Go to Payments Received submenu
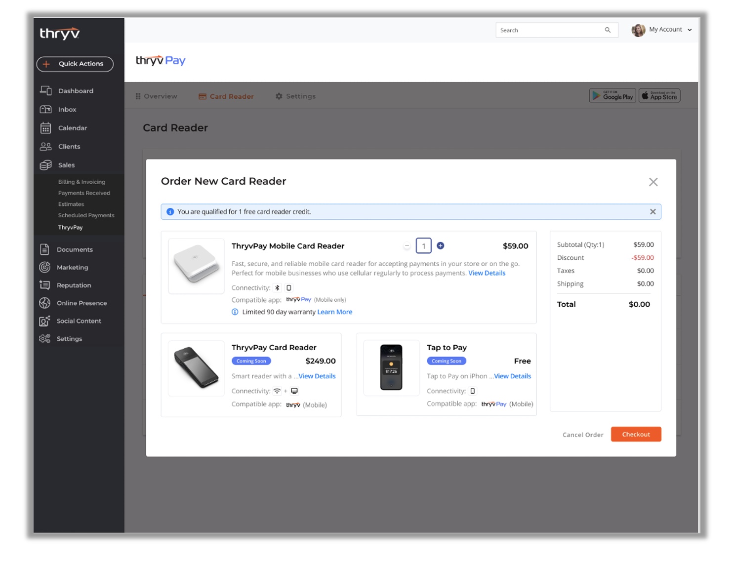The height and width of the screenshot is (561, 733). click(x=84, y=193)
